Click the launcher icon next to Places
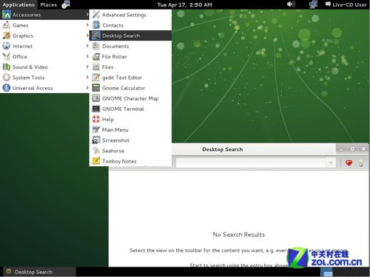Viewport: 370px width, 277px height. pyautogui.click(x=66, y=4)
